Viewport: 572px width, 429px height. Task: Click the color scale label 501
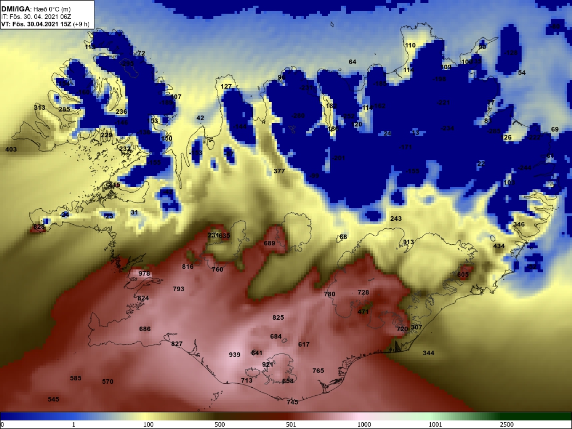291,424
